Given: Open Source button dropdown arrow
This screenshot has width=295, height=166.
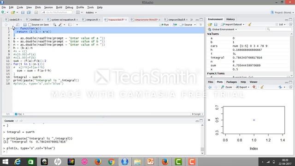Looking at the screenshot, I should pyautogui.click(x=195, y=24).
